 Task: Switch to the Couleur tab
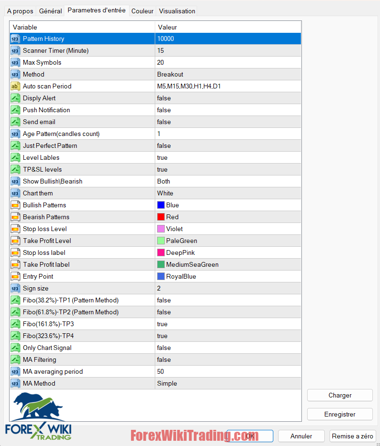click(x=142, y=11)
